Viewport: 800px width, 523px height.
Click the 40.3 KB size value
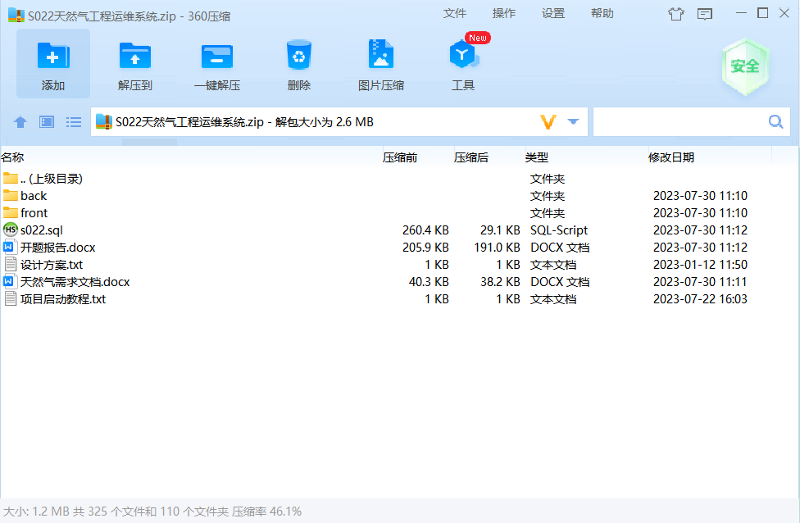(429, 282)
